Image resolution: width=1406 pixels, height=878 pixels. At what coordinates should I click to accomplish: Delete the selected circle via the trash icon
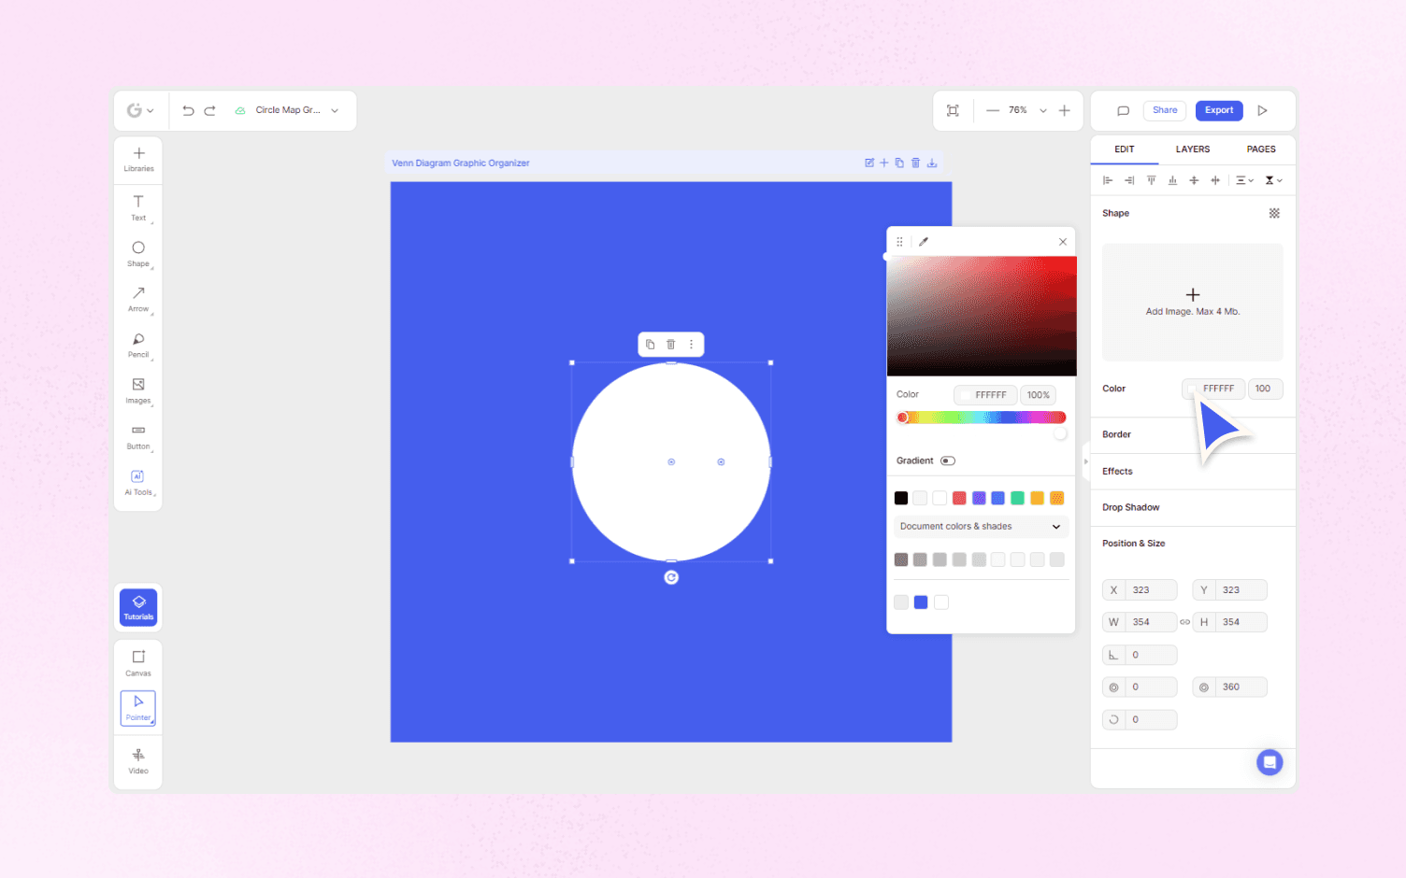coord(670,344)
